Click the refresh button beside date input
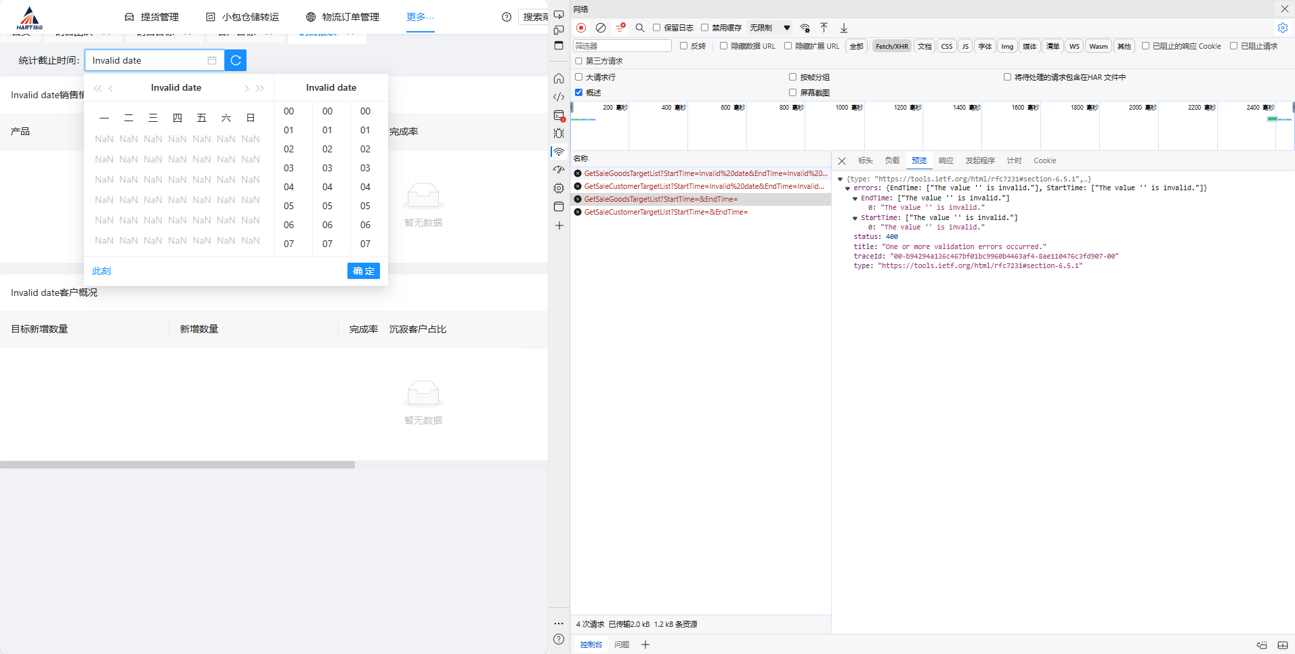 [236, 60]
